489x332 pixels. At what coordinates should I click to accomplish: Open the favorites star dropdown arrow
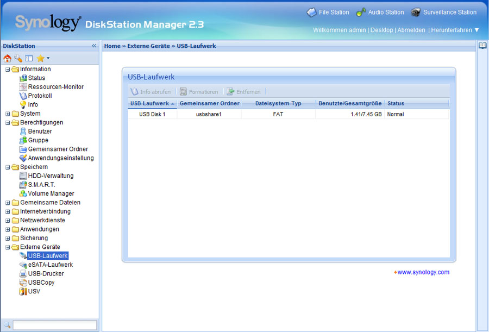[48, 58]
